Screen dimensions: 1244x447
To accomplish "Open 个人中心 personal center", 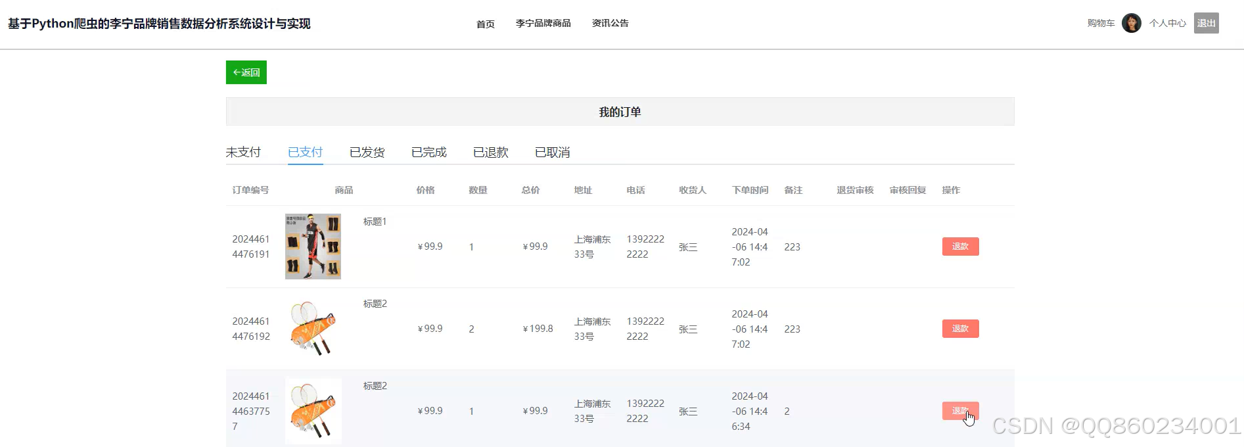I will pyautogui.click(x=1168, y=23).
